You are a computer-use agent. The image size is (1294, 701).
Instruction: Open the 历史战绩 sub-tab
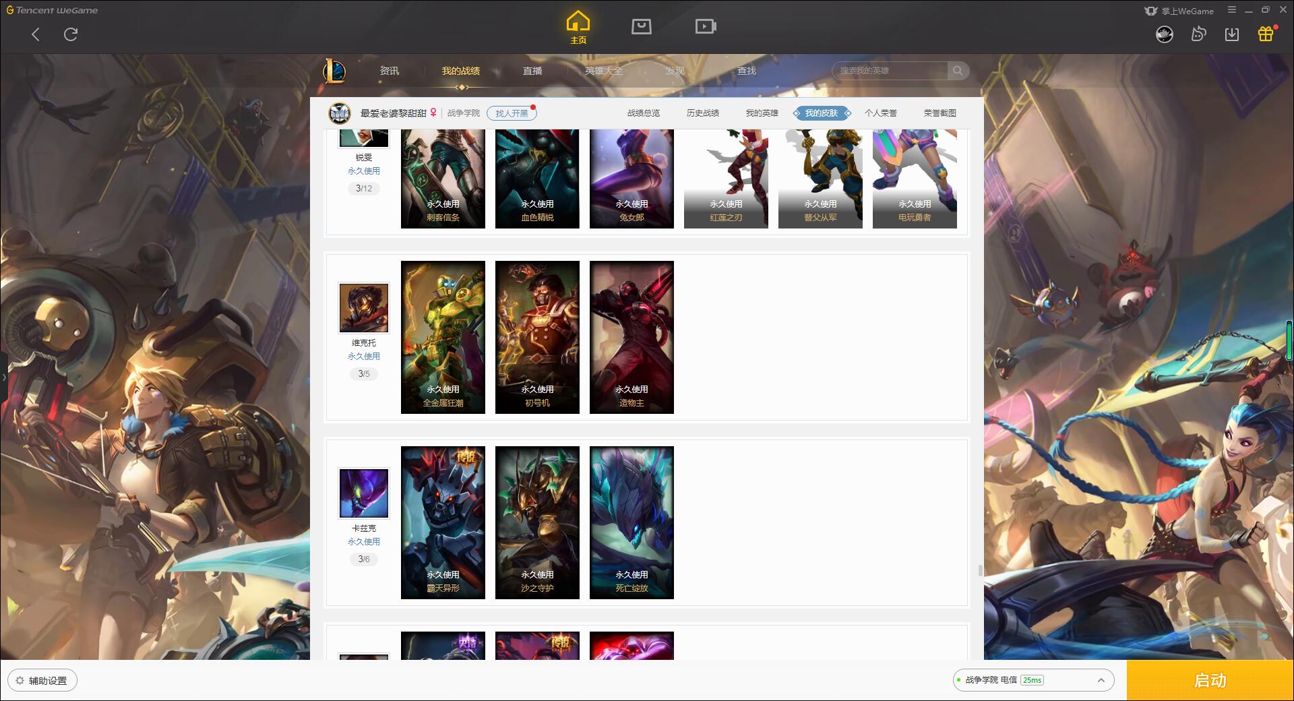(x=703, y=113)
